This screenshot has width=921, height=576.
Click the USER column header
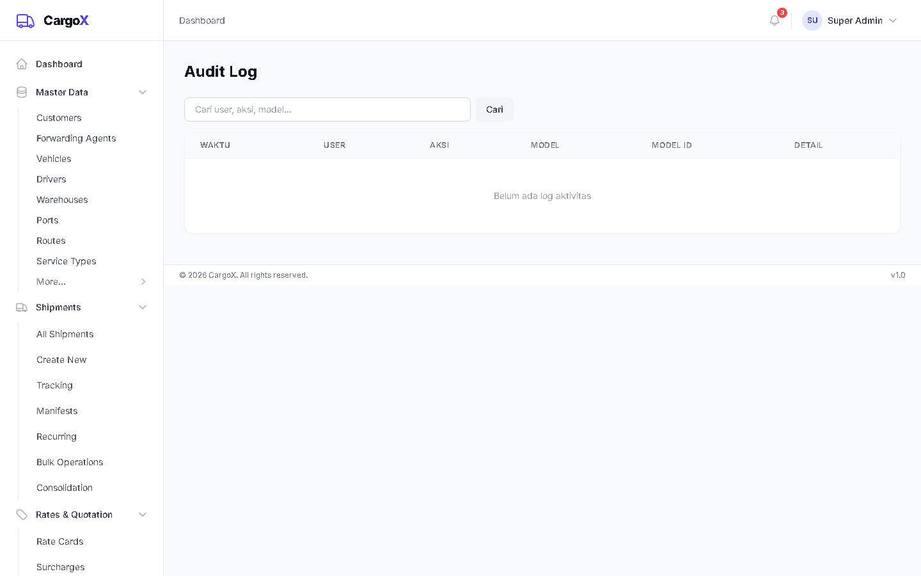pos(335,145)
